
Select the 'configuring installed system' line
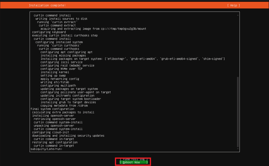click(59, 42)
